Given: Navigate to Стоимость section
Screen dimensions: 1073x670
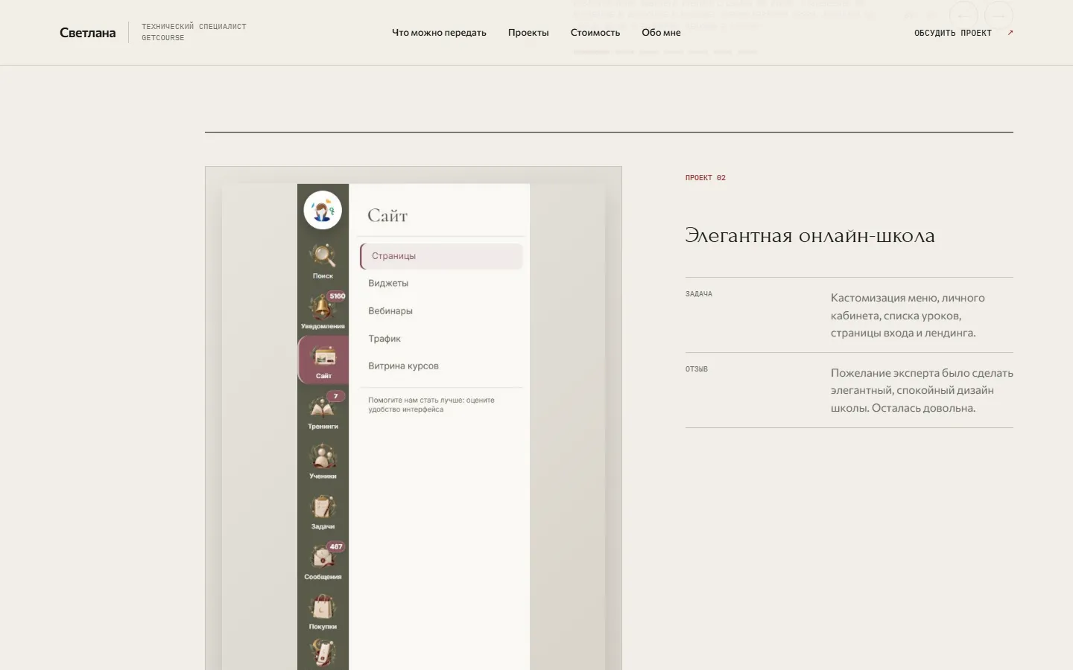Looking at the screenshot, I should coord(595,33).
